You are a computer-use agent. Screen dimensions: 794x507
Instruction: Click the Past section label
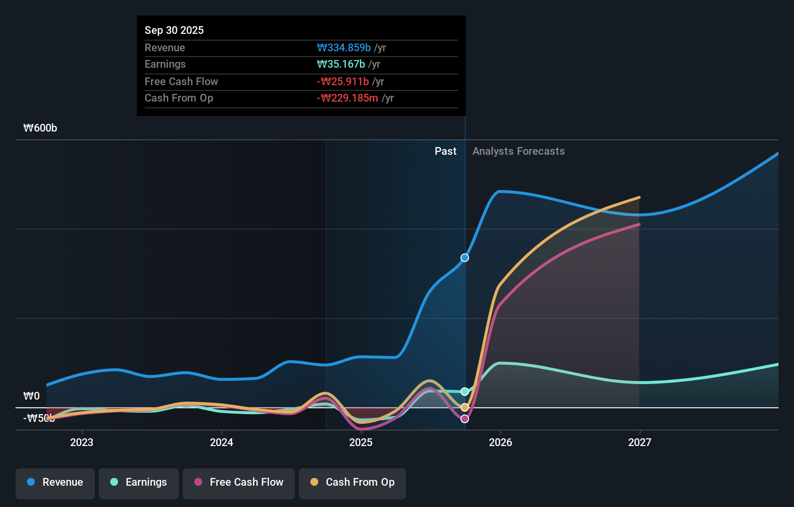(445, 151)
